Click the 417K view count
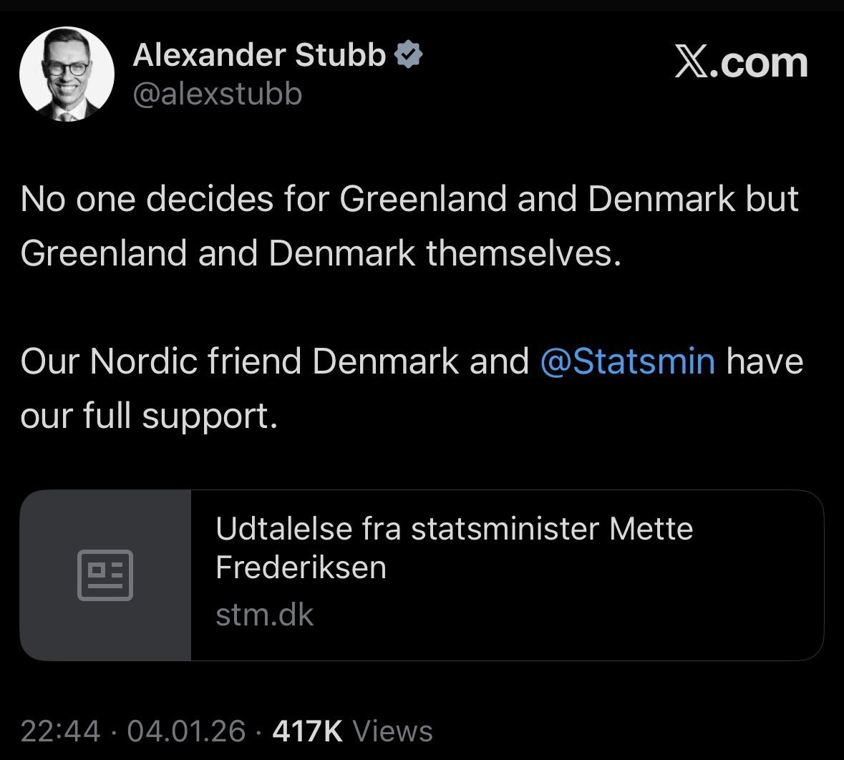This screenshot has height=760, width=844. pyautogui.click(x=308, y=731)
